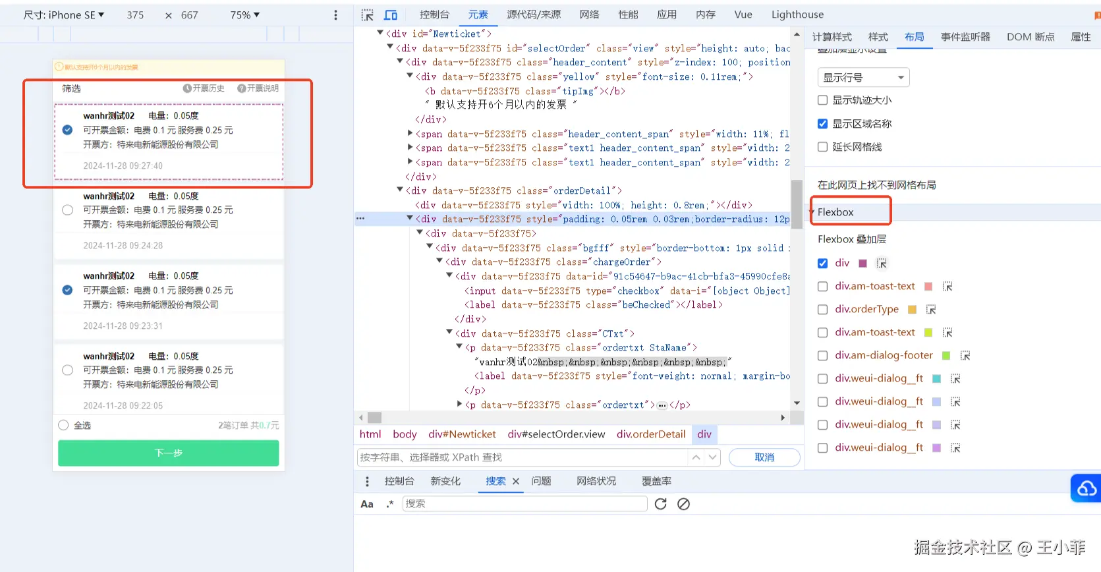
Task: Switch to the Lighthouse tab
Action: tap(797, 14)
